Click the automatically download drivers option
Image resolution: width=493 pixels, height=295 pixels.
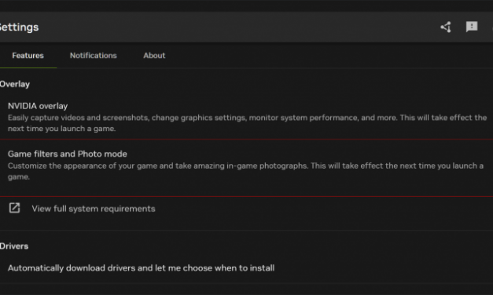tap(142, 268)
